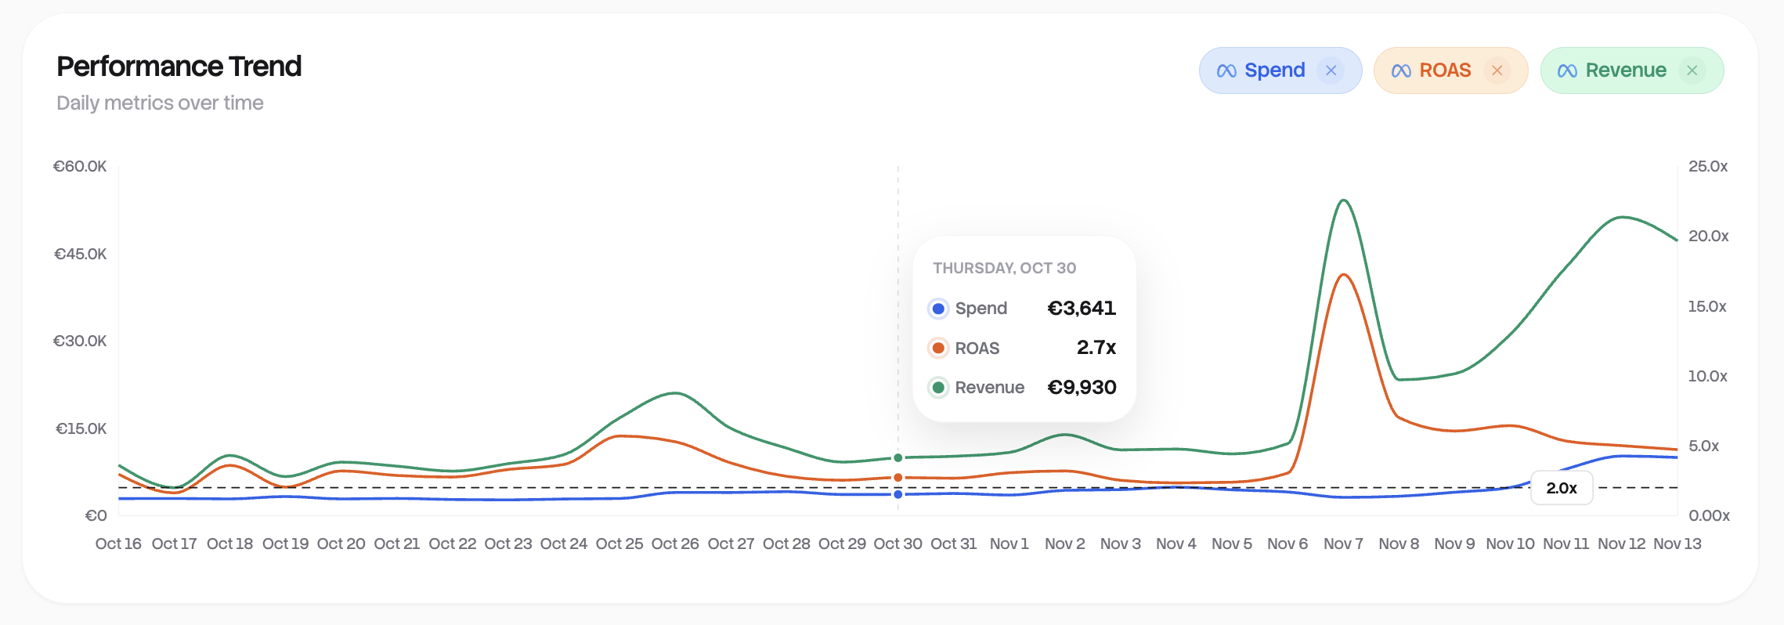This screenshot has height=625, width=1784.
Task: Click the blue Spend data point on Oct 30
Action: click(898, 494)
